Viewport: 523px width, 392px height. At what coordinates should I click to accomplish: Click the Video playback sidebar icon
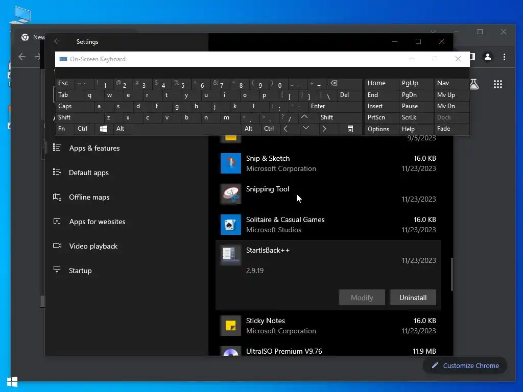[57, 246]
